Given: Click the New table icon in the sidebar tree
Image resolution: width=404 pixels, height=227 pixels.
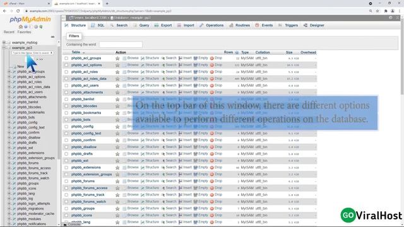Looking at the screenshot, I should pyautogui.click(x=15, y=67).
